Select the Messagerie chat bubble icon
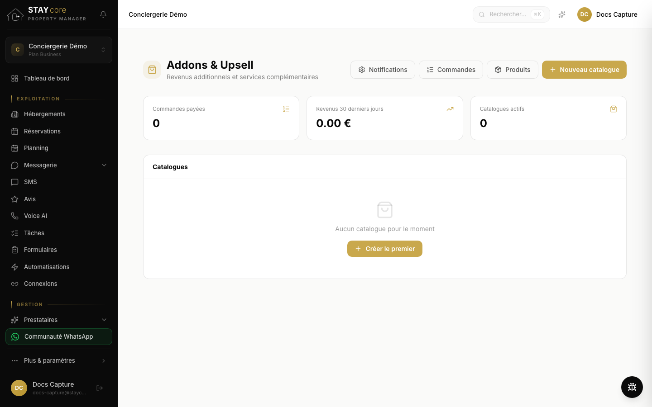This screenshot has height=407, width=652. [14, 165]
